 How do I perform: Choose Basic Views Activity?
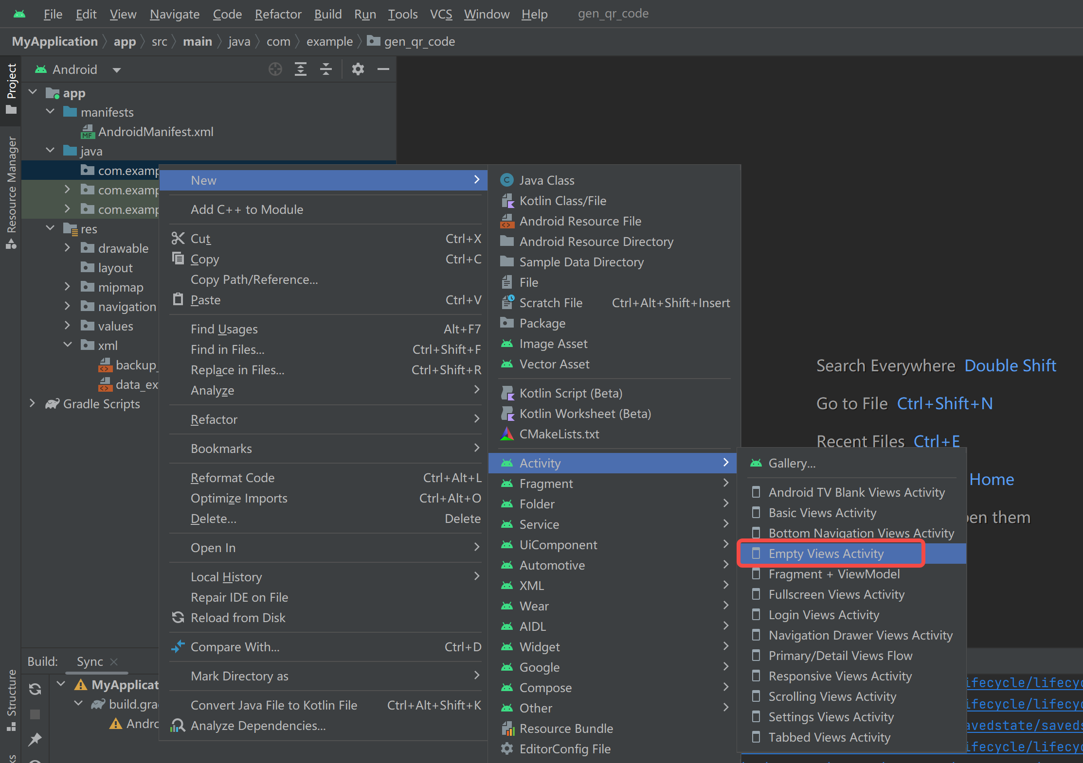point(851,513)
